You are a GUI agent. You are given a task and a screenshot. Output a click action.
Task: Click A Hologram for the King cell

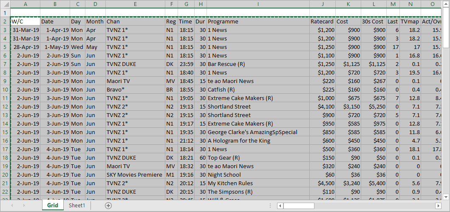(x=258, y=140)
